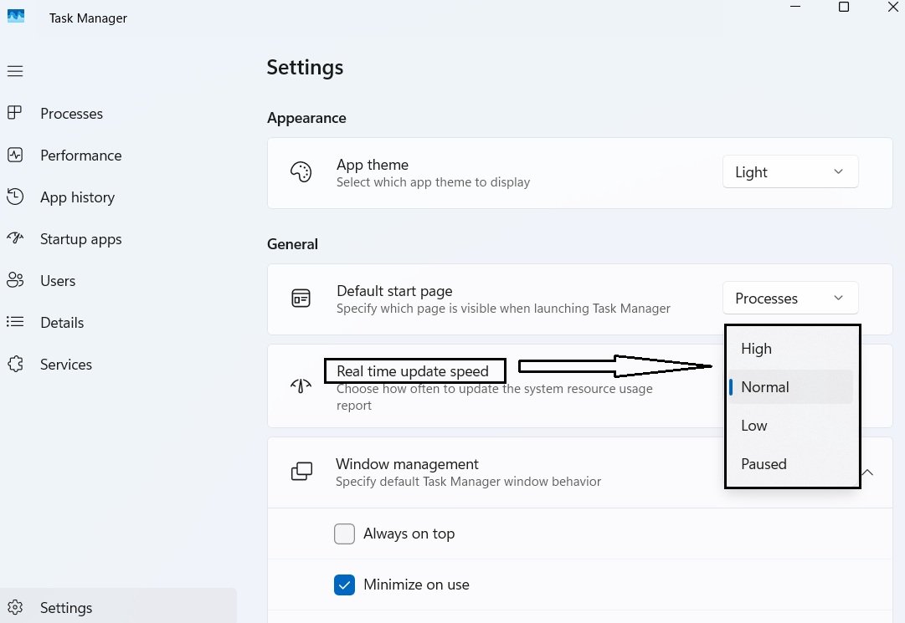Close the Task Manager window
This screenshot has width=905, height=623.
tap(892, 7)
